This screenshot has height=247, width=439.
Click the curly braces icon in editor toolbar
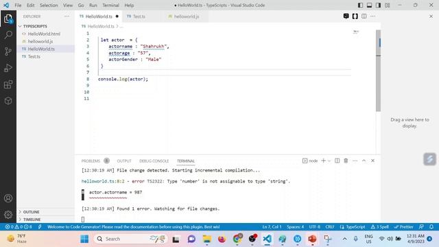(355, 16)
